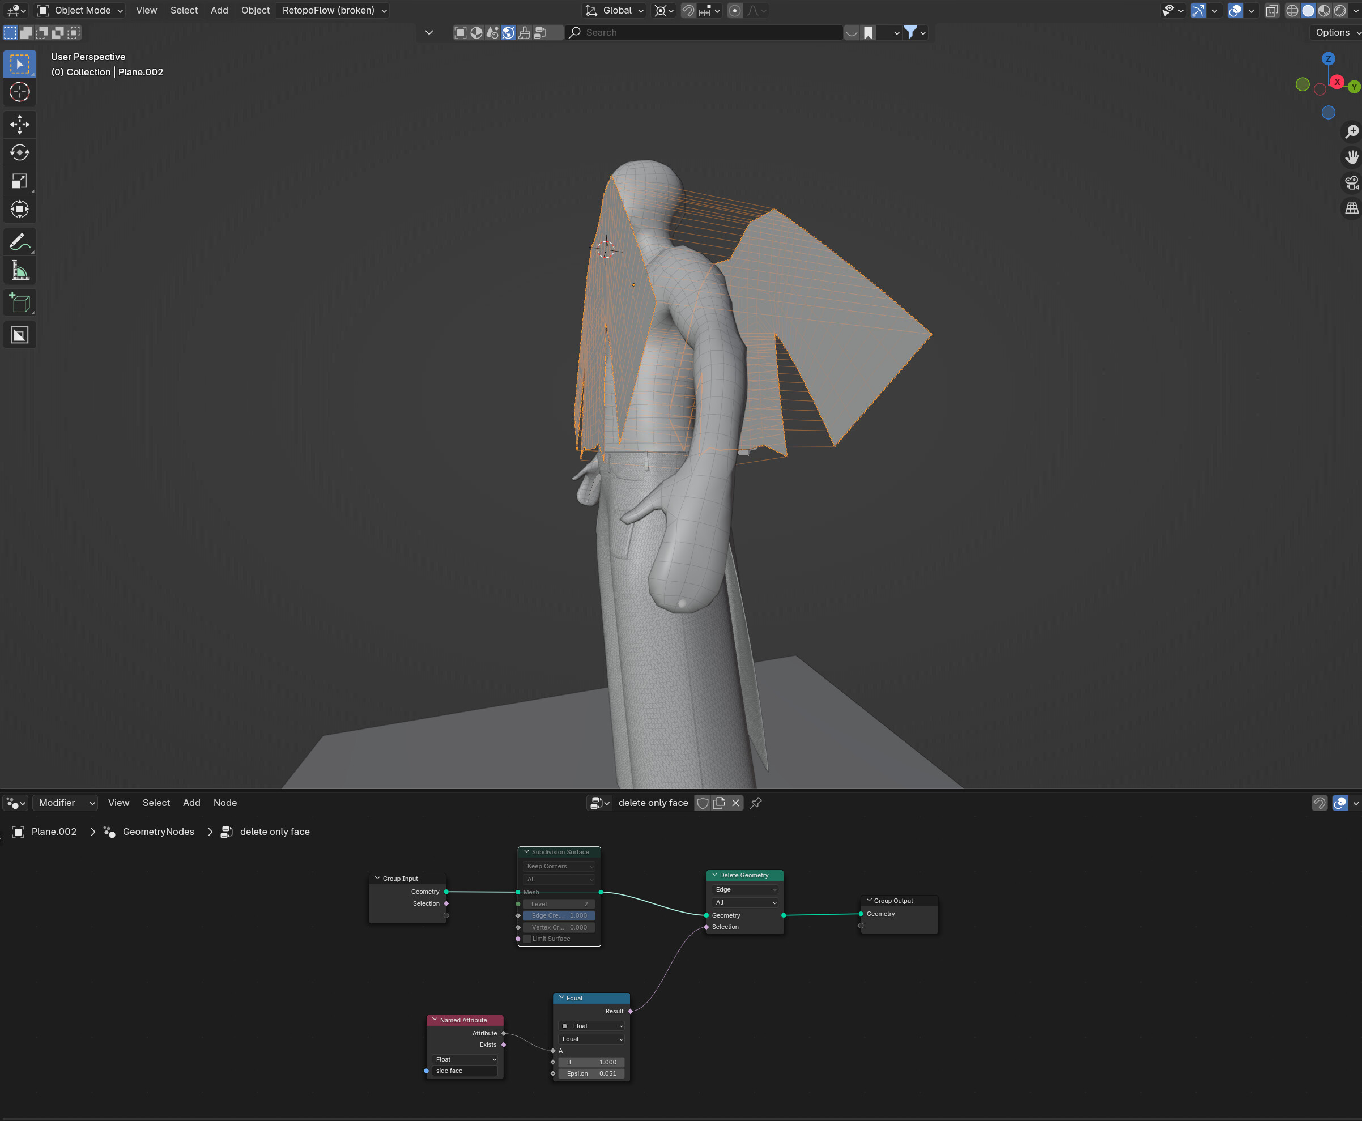The height and width of the screenshot is (1121, 1362).
Task: Pin the node tree with pin icon
Action: coord(756,803)
